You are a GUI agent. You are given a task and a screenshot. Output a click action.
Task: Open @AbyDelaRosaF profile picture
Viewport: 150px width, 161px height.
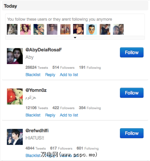click(x=15, y=56)
